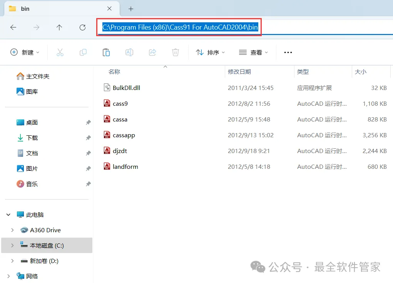Viewport: 393px width, 283px height.
Task: Open the 排序 (Sort) dropdown
Action: (210, 52)
